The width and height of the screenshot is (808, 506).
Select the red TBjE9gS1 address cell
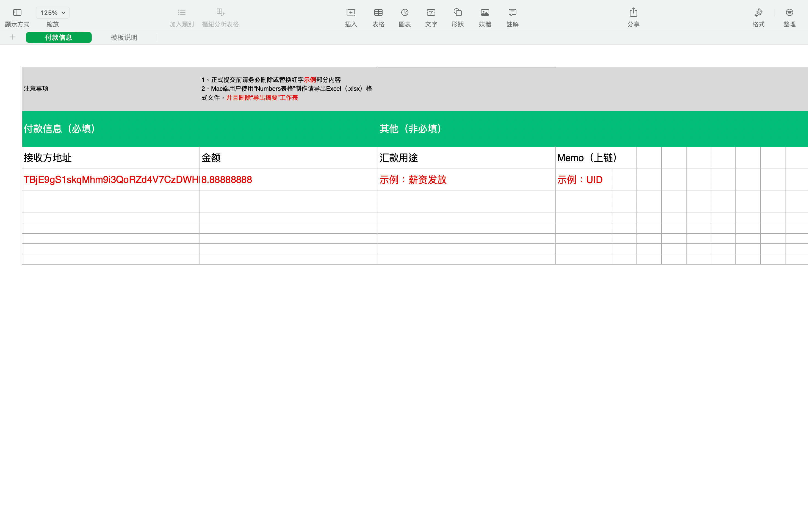point(111,180)
